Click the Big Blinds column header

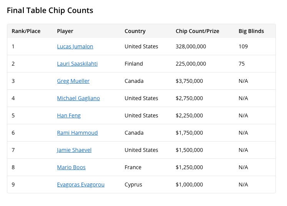tap(251, 31)
